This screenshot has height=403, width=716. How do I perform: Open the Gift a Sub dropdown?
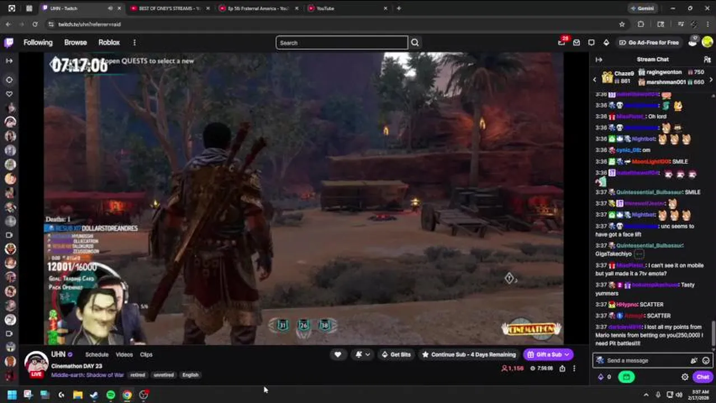548,354
